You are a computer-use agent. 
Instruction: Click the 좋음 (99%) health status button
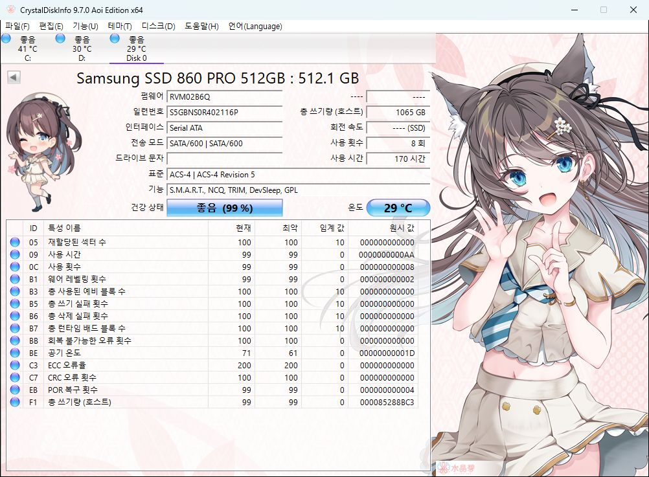pyautogui.click(x=224, y=207)
